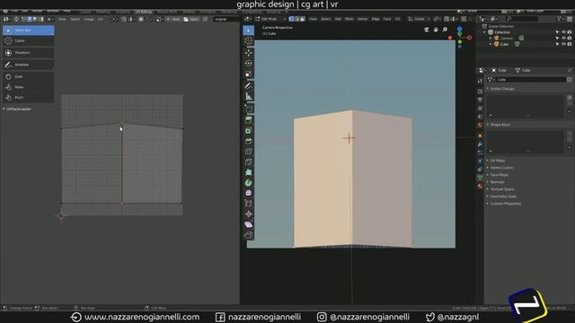The height and width of the screenshot is (323, 575).
Task: Select the Annotate tool in UV editor
Action: coord(28,65)
